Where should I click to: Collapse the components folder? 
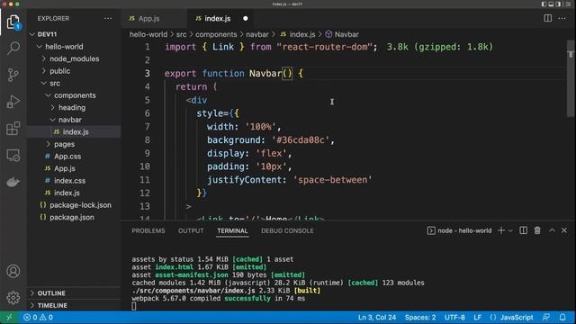[74, 95]
